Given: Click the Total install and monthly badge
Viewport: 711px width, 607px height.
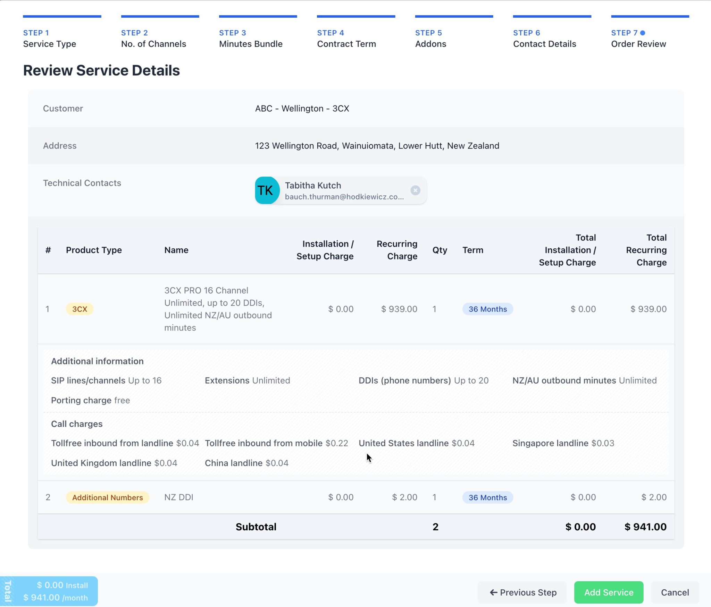Looking at the screenshot, I should (x=49, y=591).
